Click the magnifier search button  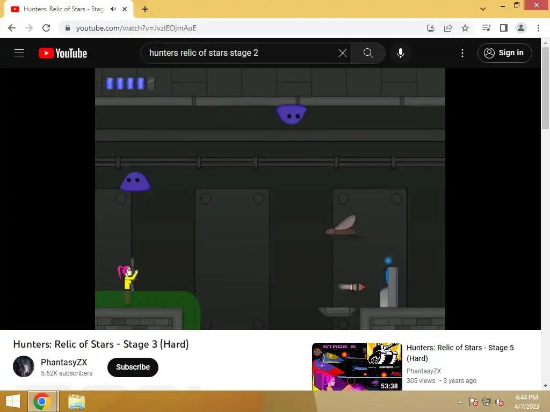tap(368, 53)
